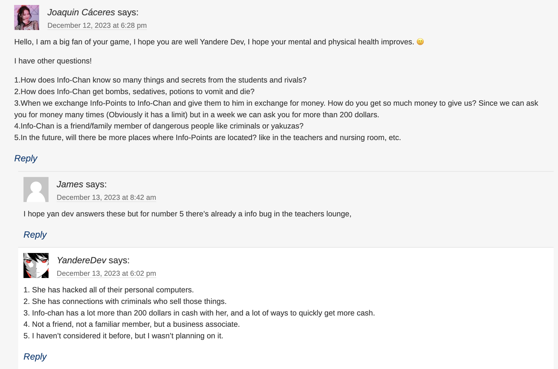Click James's comment about the teachers lounge
The height and width of the screenshot is (369, 558).
point(187,214)
